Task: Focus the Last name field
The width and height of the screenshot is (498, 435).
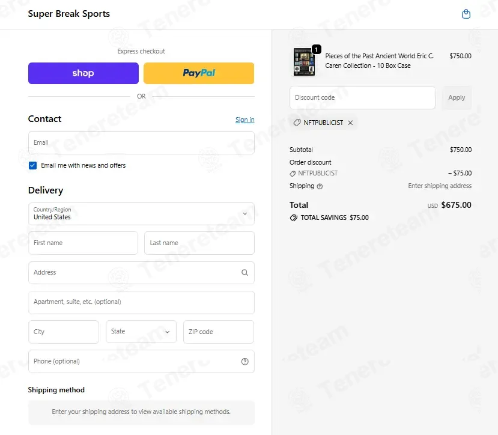Action: coord(199,243)
